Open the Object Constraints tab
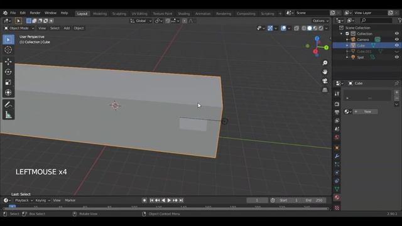Viewport: 402px width, 226px height. pos(337,181)
